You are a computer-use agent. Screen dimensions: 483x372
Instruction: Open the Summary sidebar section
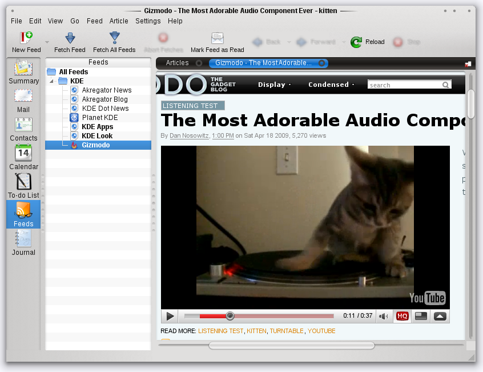click(24, 72)
